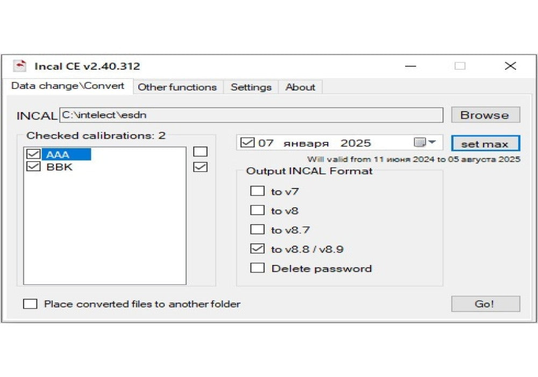Switch to the Other functions tab
The height and width of the screenshot is (377, 538).
[177, 87]
